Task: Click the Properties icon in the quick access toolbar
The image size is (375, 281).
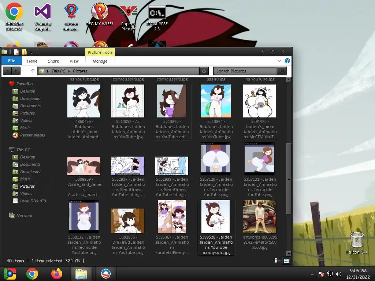Action: pyautogui.click(x=16, y=52)
